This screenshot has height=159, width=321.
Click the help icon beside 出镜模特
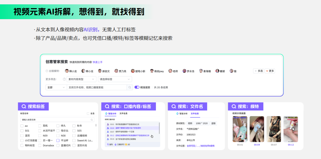pyautogui.click(x=47, y=71)
